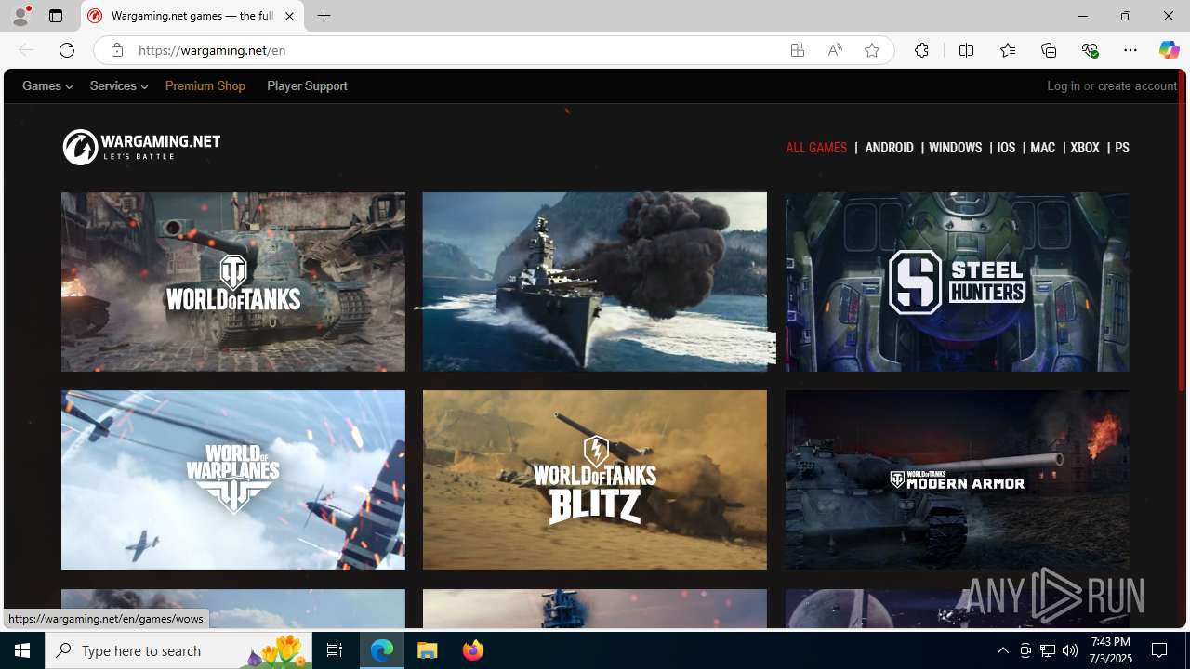Open the notifications action center
The height and width of the screenshot is (669, 1190).
click(x=1160, y=650)
